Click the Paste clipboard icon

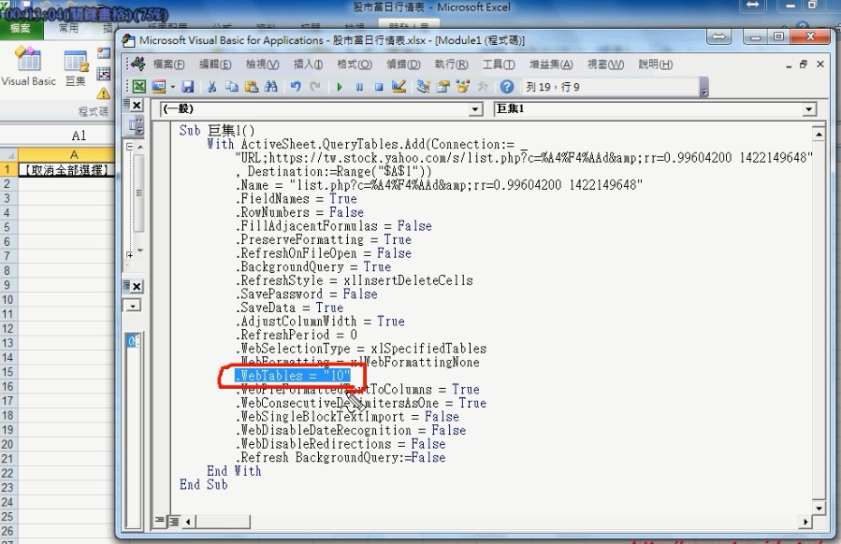(x=251, y=87)
